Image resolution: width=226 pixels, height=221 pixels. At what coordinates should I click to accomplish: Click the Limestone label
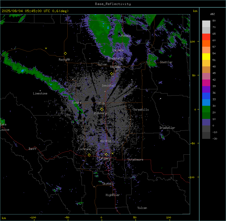tap(40, 93)
